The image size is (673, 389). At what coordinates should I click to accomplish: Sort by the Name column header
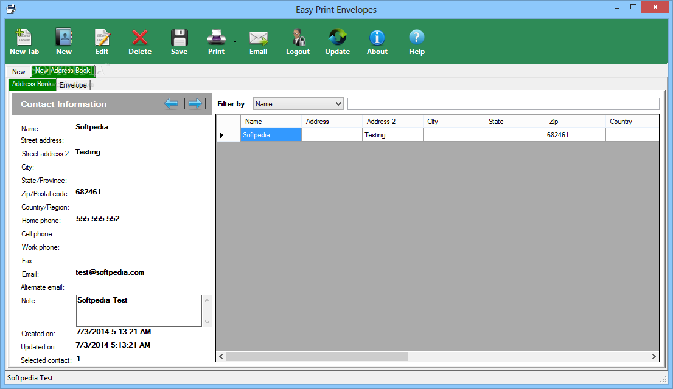(x=271, y=122)
